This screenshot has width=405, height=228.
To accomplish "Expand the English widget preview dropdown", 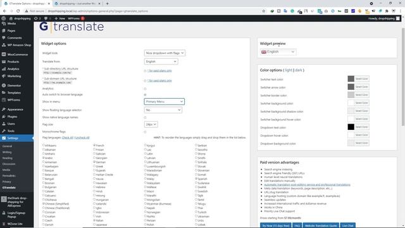I will point(278,52).
